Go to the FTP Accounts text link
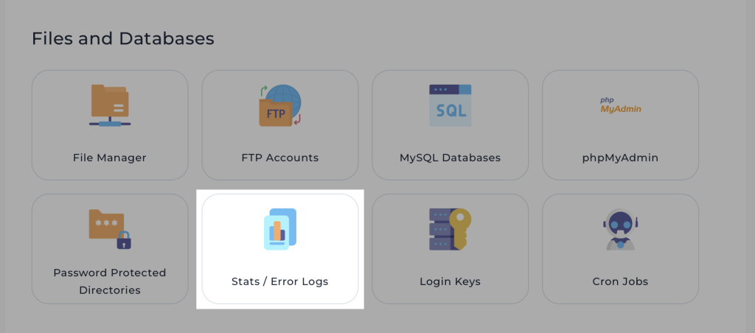 (x=280, y=158)
